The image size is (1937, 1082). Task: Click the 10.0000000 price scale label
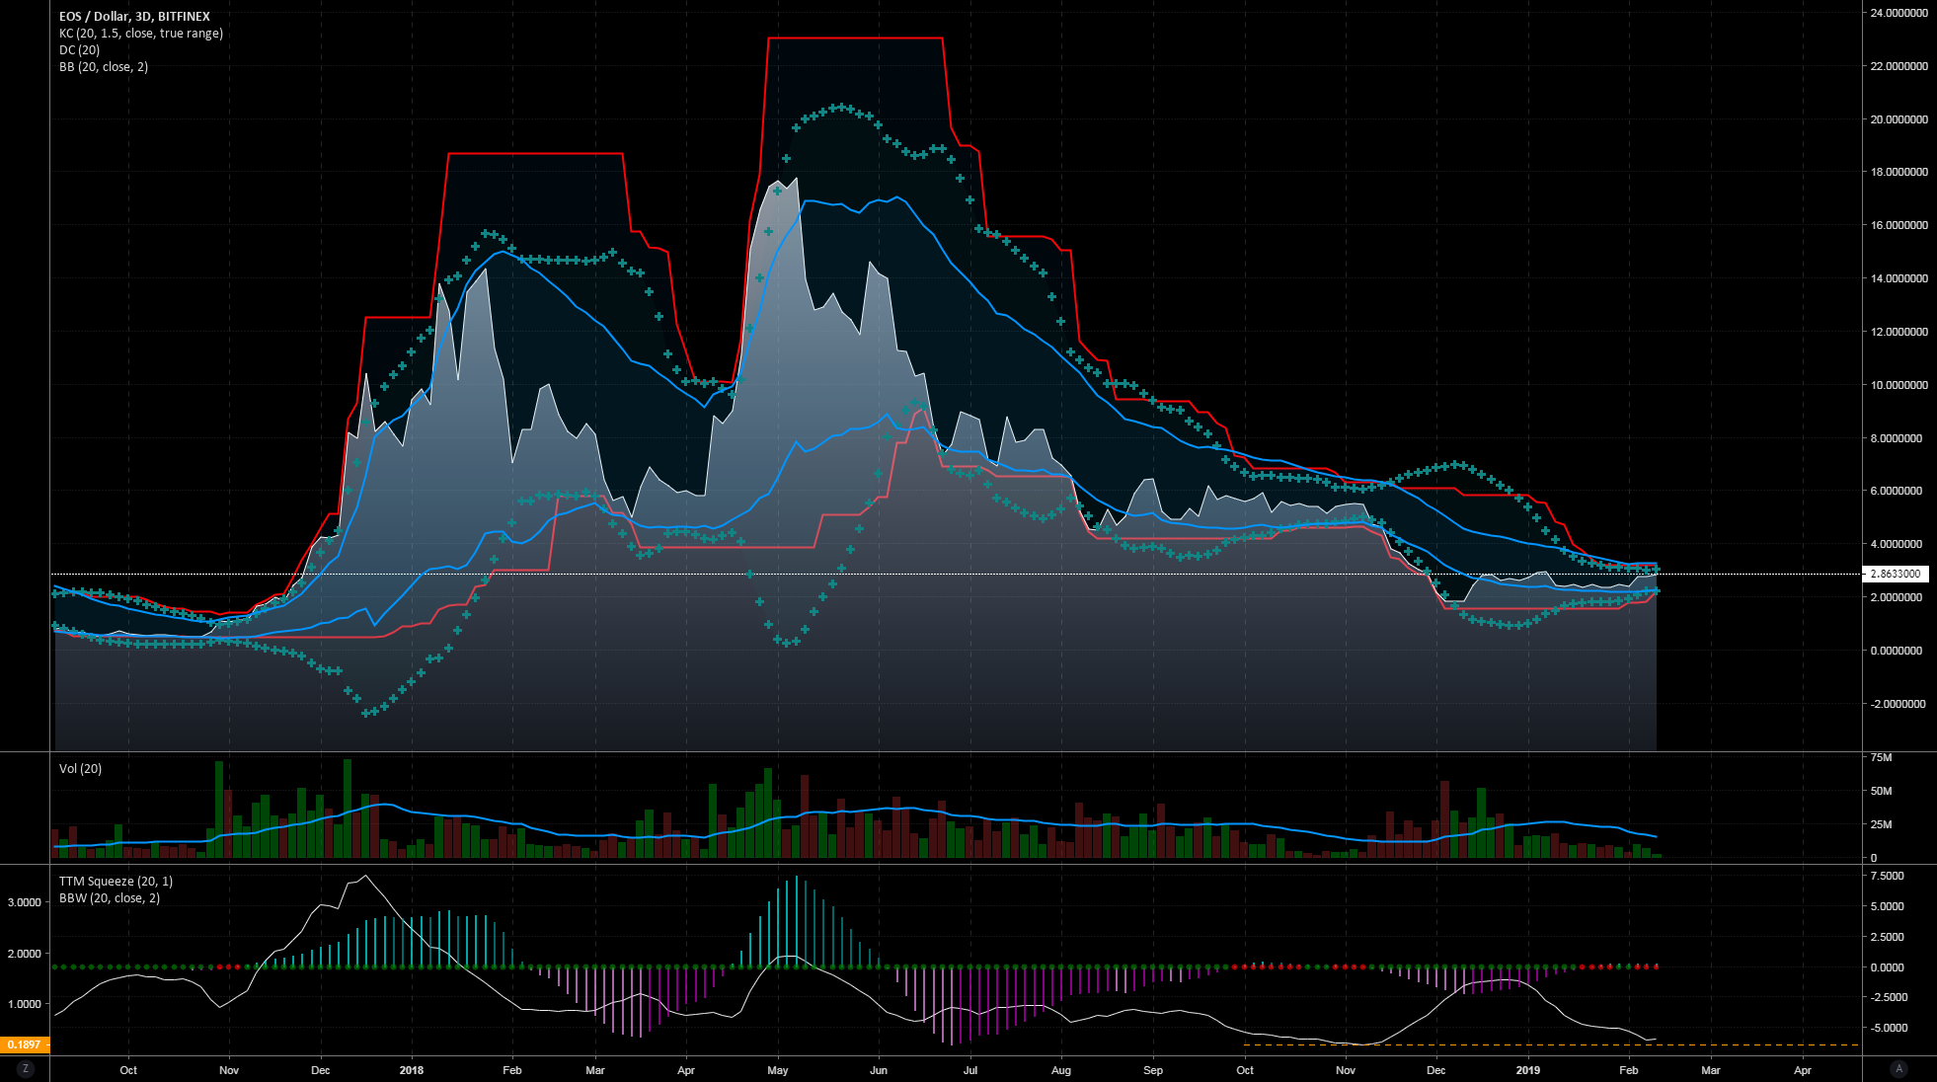1898,385
